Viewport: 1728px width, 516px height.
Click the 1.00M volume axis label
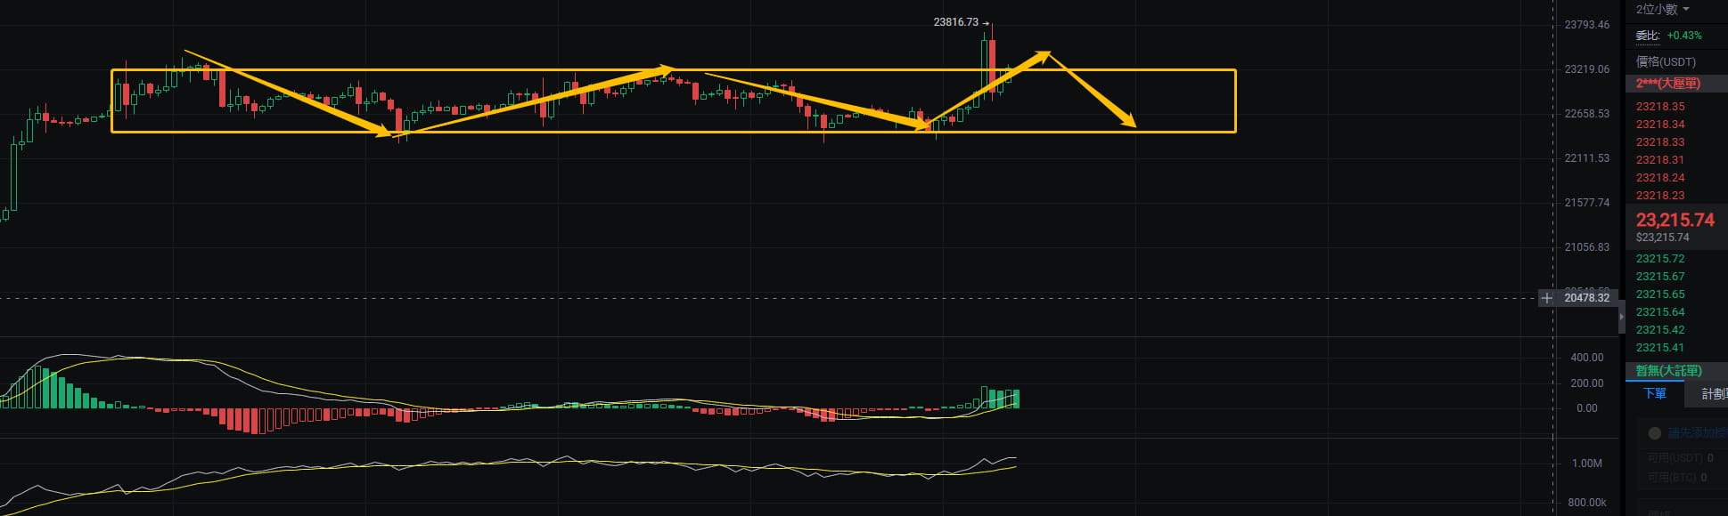(x=1587, y=464)
